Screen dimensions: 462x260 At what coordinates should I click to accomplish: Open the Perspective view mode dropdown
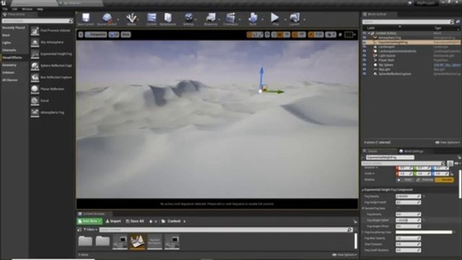[96, 35]
